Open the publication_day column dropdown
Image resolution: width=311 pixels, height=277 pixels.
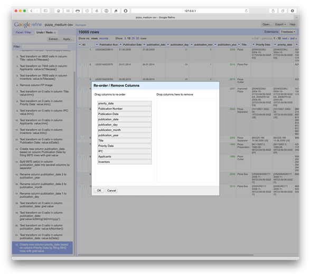click(168, 45)
